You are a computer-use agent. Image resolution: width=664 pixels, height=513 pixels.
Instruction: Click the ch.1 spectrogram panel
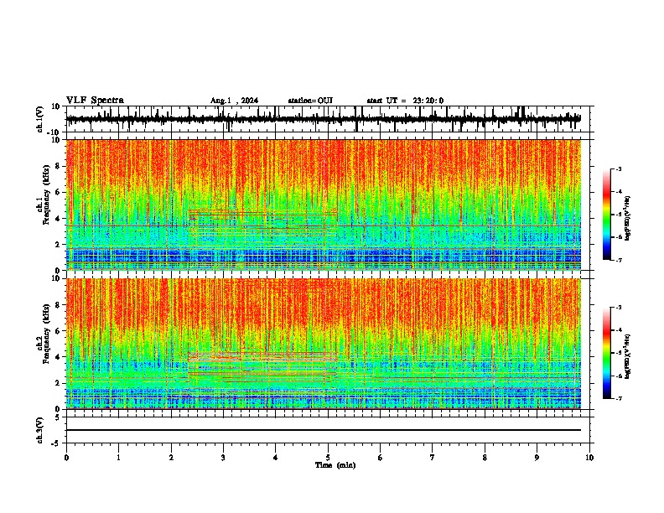point(324,205)
